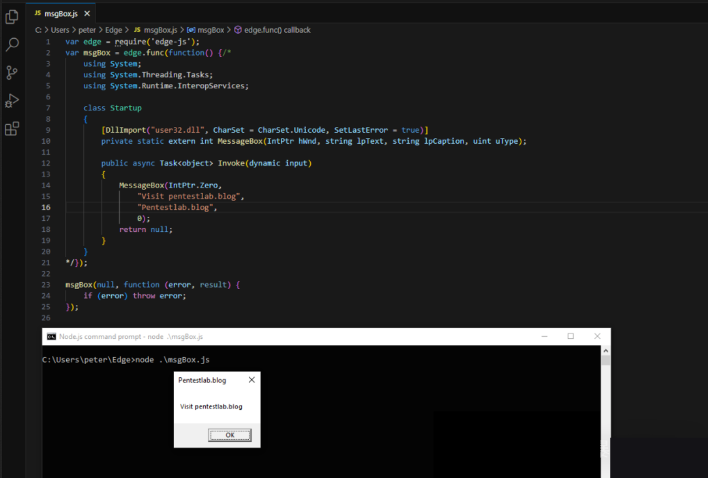Viewport: 708px width, 478px height.
Task: Click 'SetLastError' on line 9
Action: pyautogui.click(x=361, y=130)
